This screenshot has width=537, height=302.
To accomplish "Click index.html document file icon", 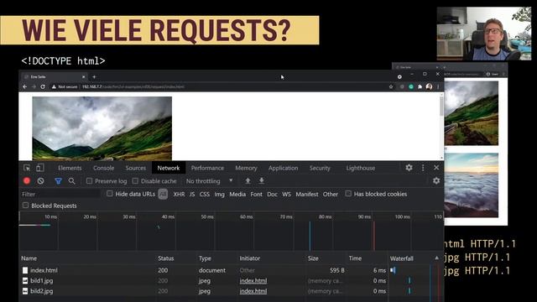I will click(x=25, y=270).
